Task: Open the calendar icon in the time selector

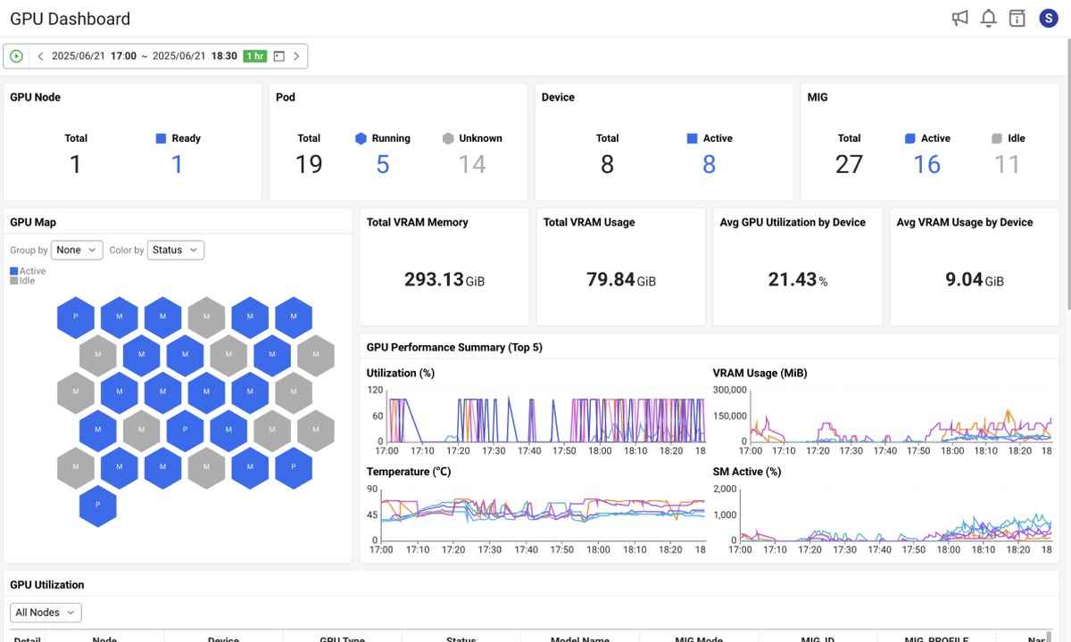Action: click(278, 56)
